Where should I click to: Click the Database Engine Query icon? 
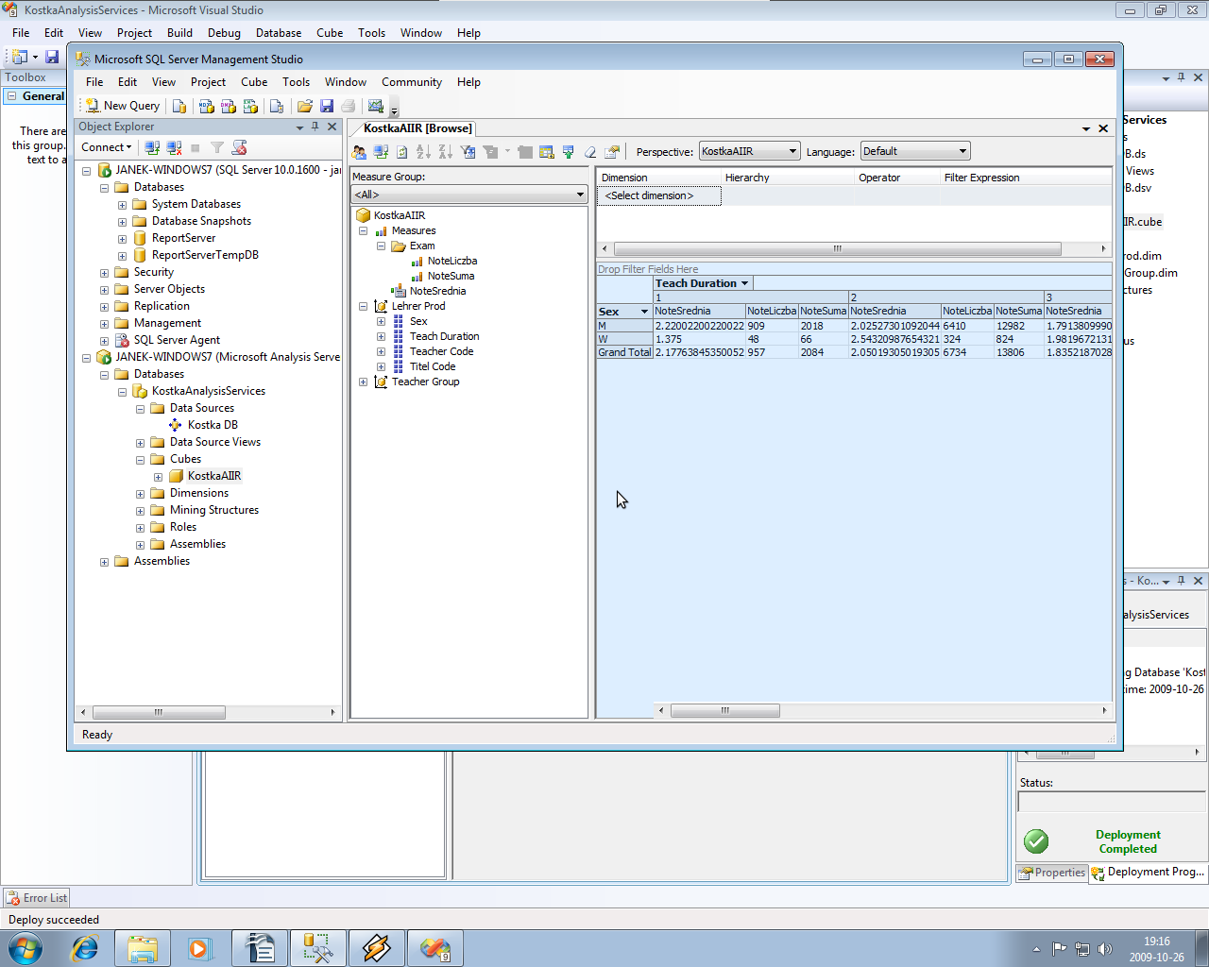pyautogui.click(x=179, y=106)
